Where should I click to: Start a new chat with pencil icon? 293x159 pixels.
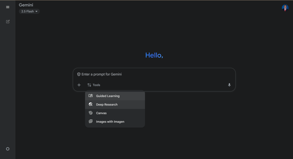coord(8,22)
